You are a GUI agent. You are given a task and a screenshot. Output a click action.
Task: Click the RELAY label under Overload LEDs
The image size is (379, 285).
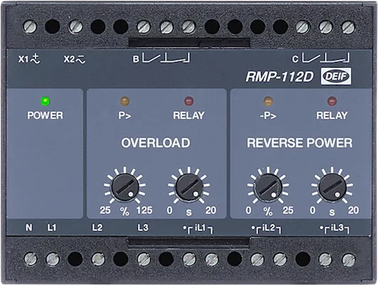click(188, 115)
